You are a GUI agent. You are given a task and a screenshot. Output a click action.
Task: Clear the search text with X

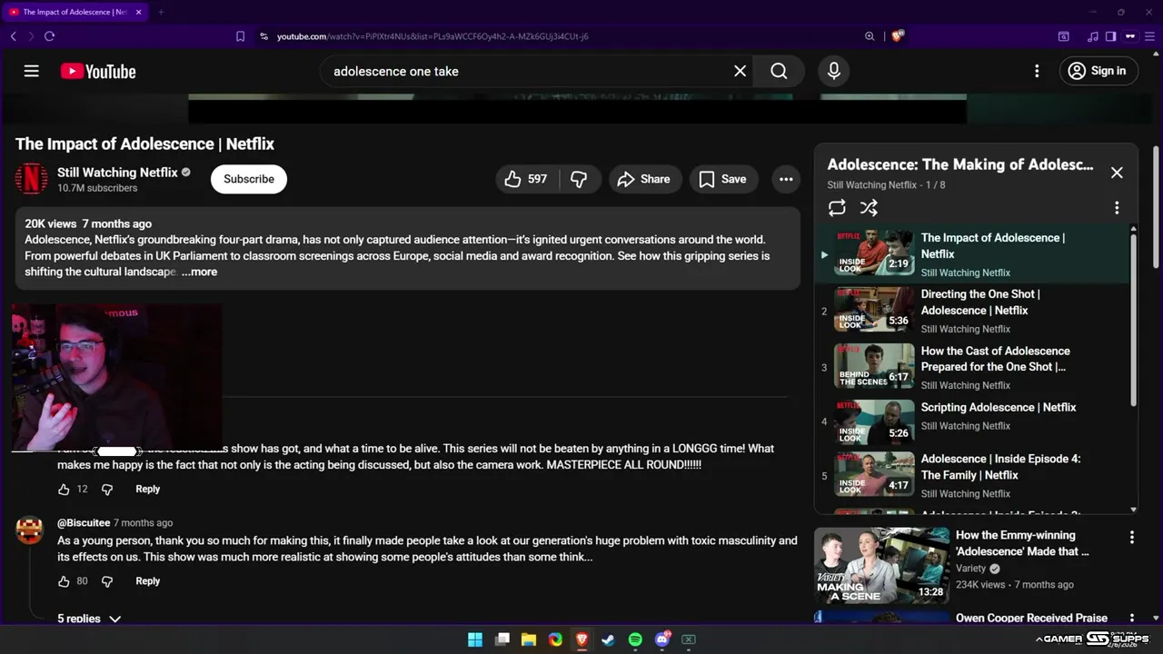[x=741, y=71]
